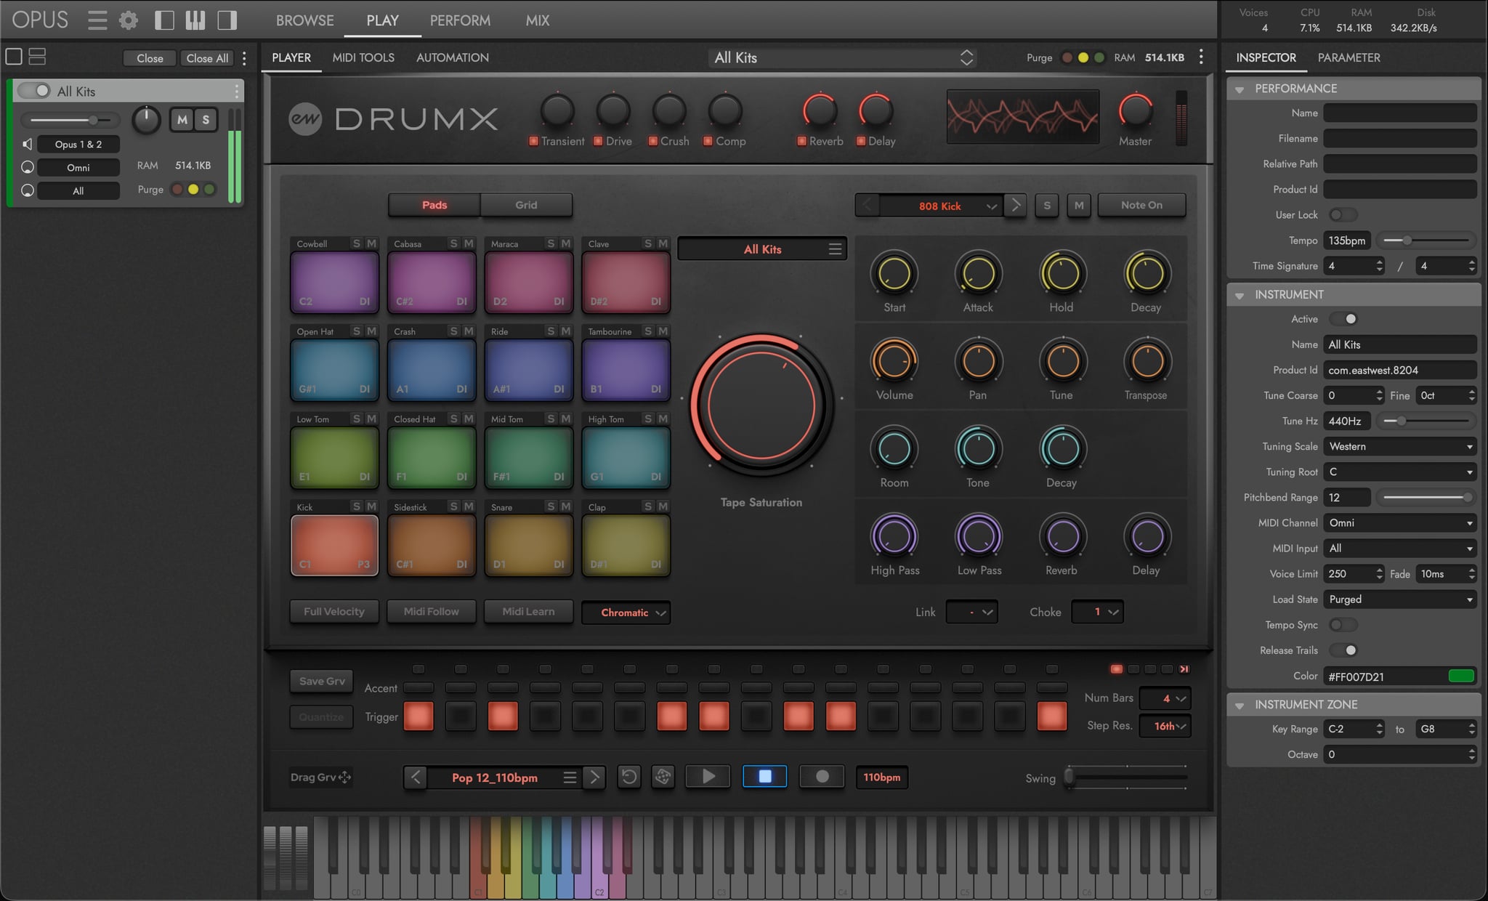This screenshot has width=1488, height=901.
Task: Toggle the Comp effect checkbox
Action: click(708, 141)
